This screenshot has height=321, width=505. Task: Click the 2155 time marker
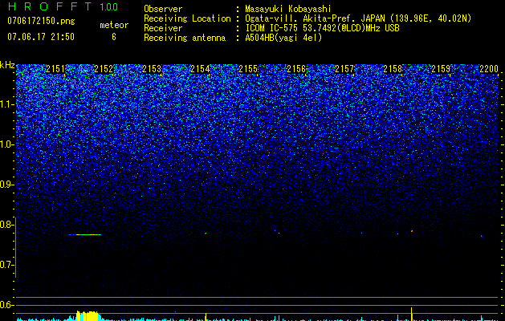point(248,69)
